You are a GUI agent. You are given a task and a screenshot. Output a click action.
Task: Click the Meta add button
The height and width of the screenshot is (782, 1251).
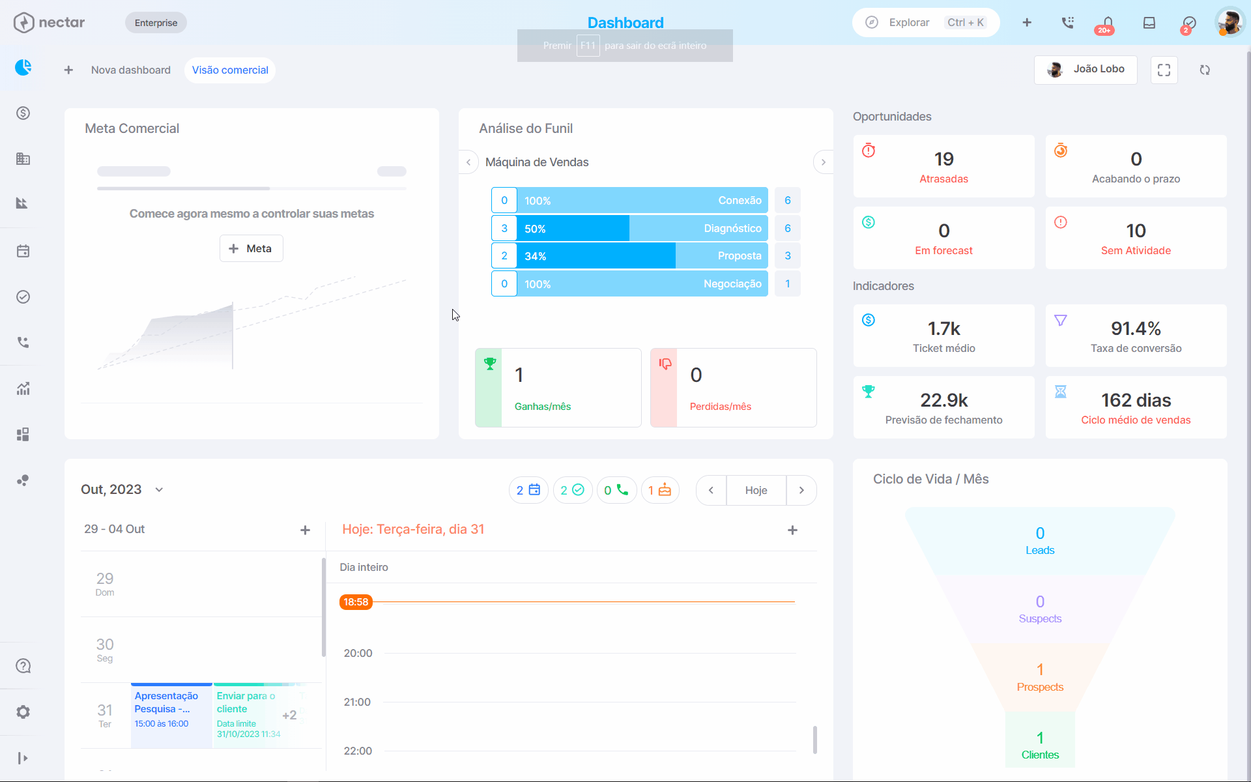point(251,248)
